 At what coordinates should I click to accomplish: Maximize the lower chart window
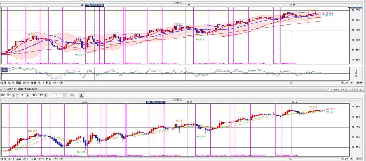[x=355, y=89]
